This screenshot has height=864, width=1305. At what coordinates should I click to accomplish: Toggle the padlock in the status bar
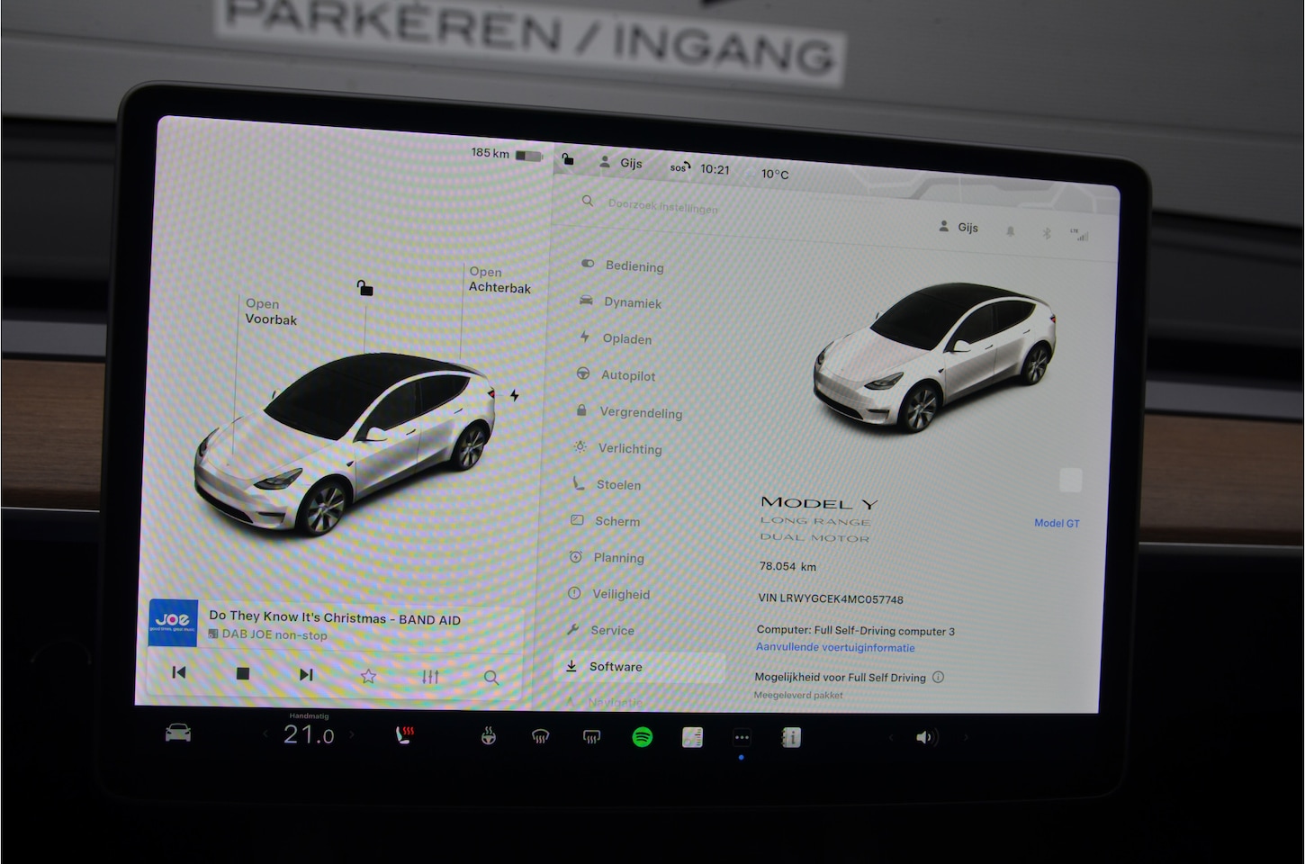[x=568, y=160]
